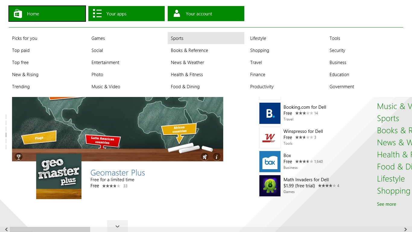412x232 pixels.
Task: Follow the See more link
Action: (x=386, y=204)
